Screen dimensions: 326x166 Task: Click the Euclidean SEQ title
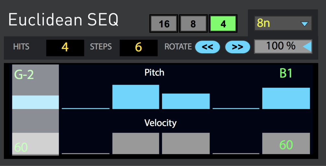pyautogui.click(x=63, y=20)
